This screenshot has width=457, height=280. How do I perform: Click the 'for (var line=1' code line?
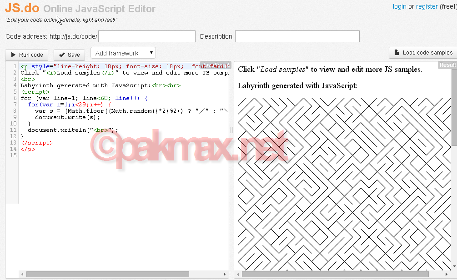(x=84, y=98)
